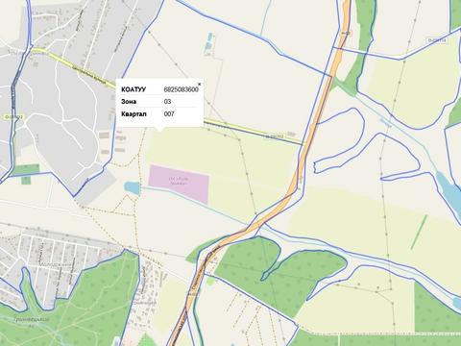Click the road shield on the yellow road near the highway

click(275, 136)
